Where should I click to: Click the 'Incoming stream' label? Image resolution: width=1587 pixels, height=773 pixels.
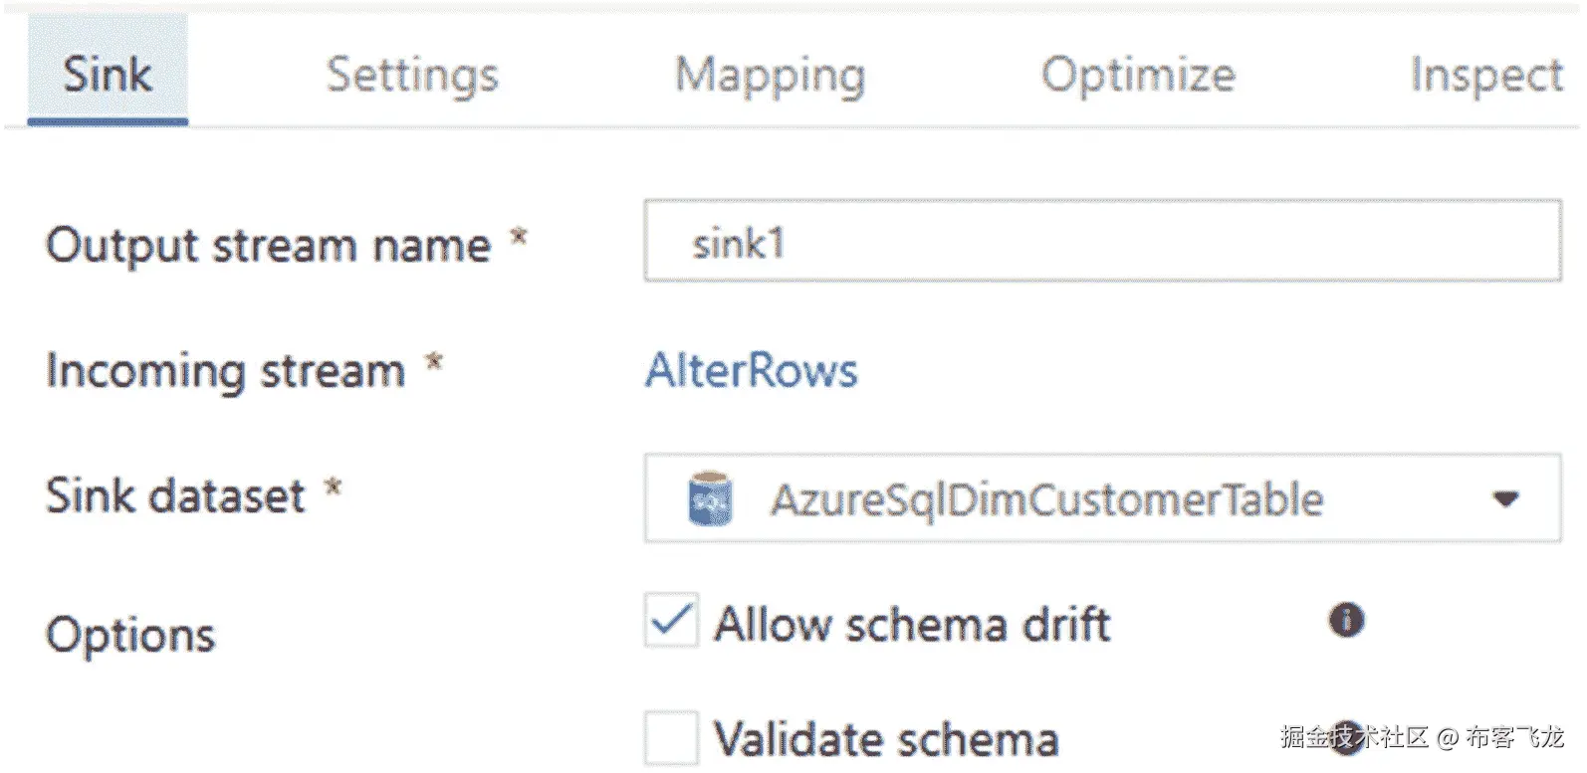point(226,371)
